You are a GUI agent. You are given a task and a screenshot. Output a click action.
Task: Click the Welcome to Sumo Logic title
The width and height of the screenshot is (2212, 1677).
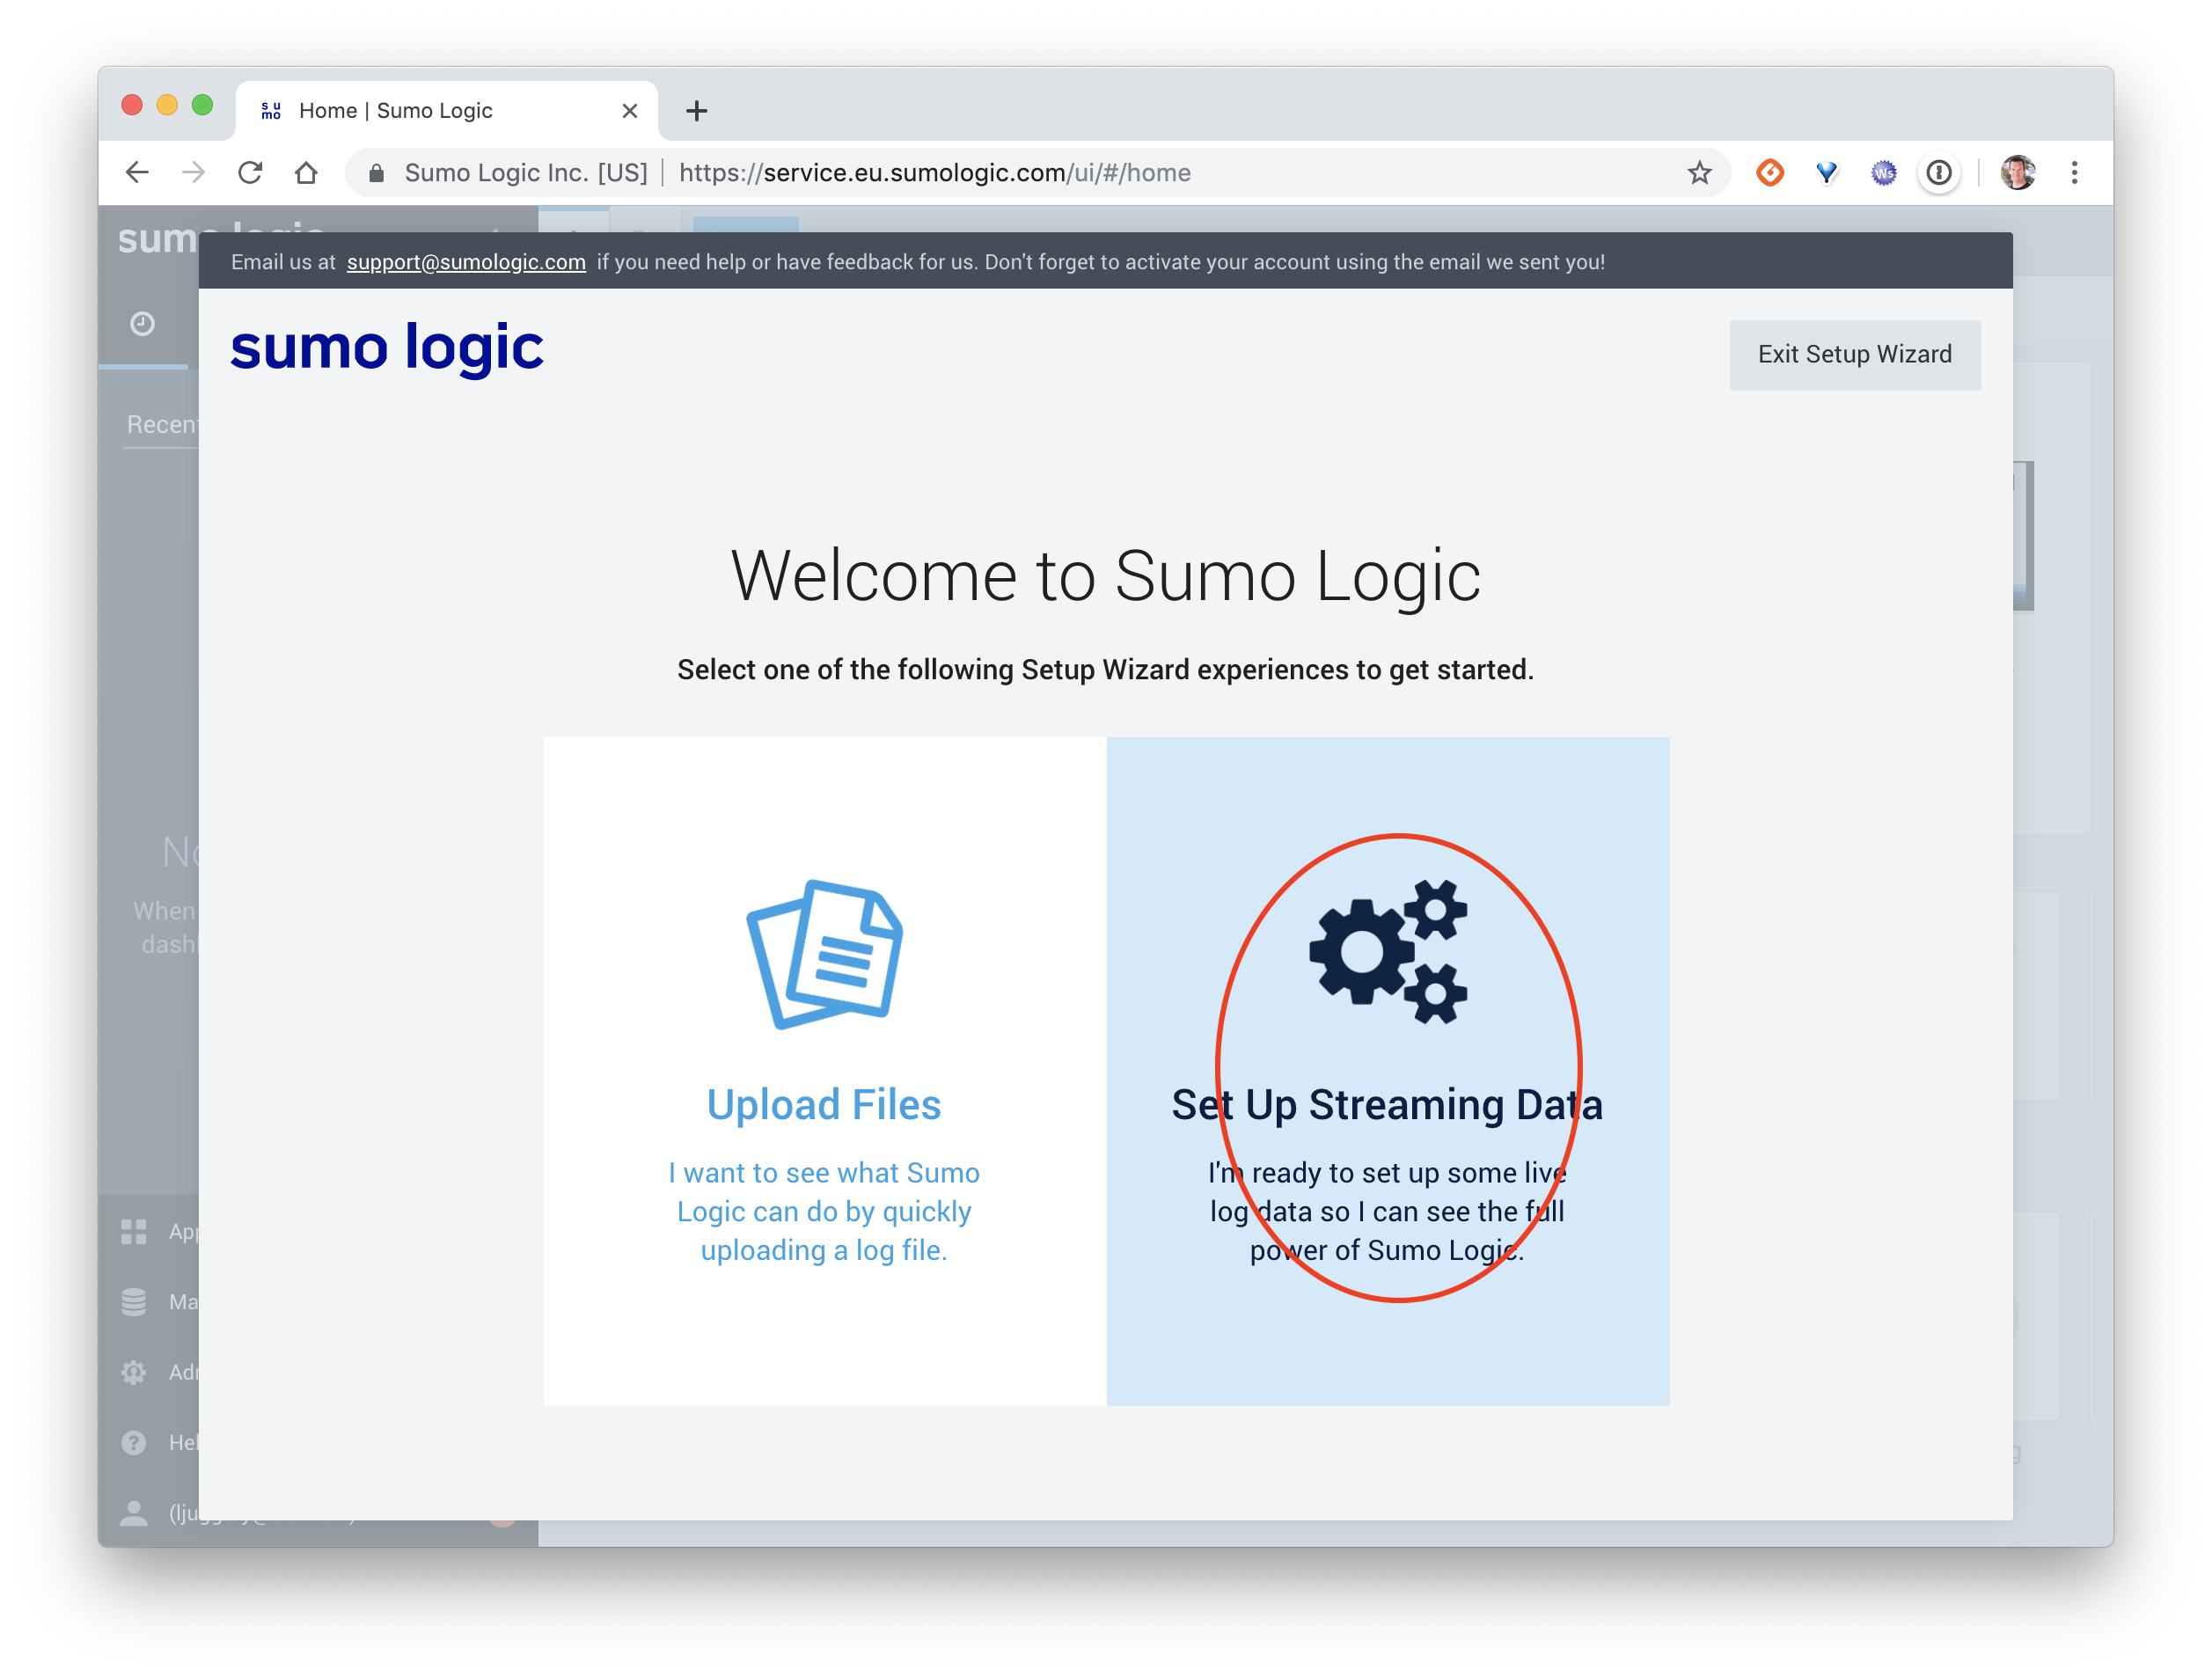(1105, 577)
